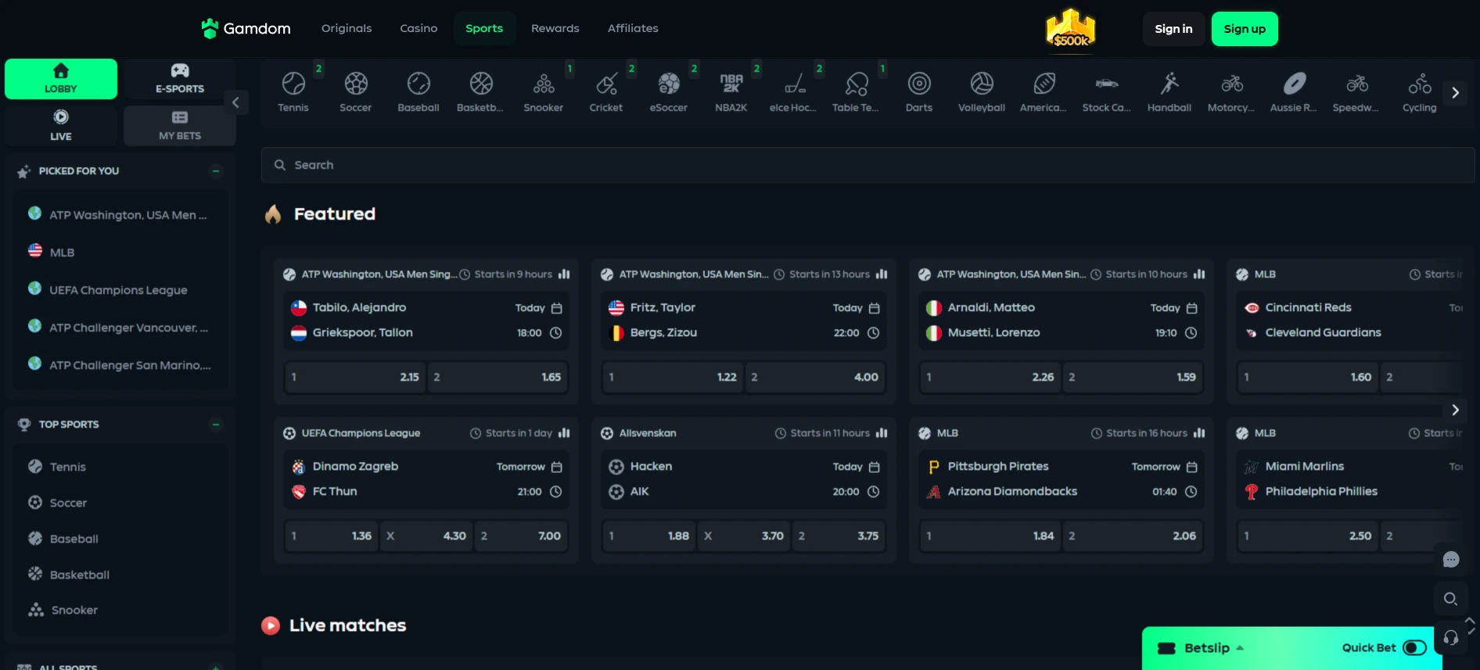Image resolution: width=1480 pixels, height=670 pixels.
Task: Click the floating magnifier search icon
Action: [1450, 599]
